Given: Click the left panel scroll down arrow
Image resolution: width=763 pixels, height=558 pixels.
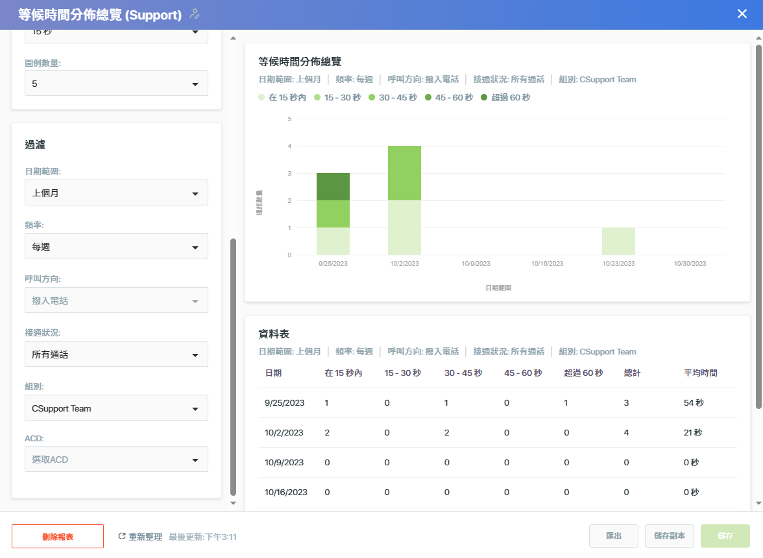Looking at the screenshot, I should [x=233, y=504].
